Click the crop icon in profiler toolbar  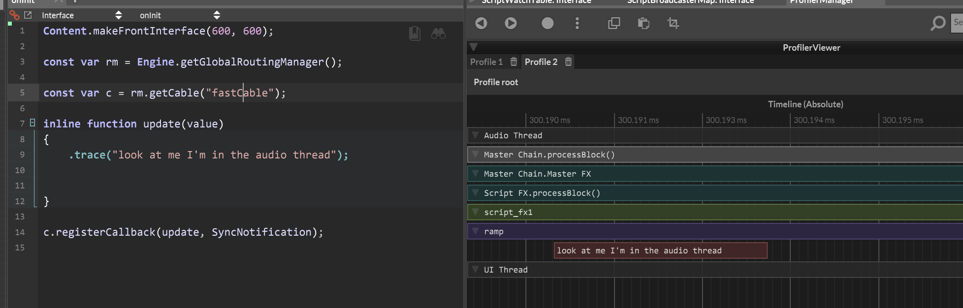[x=673, y=23]
